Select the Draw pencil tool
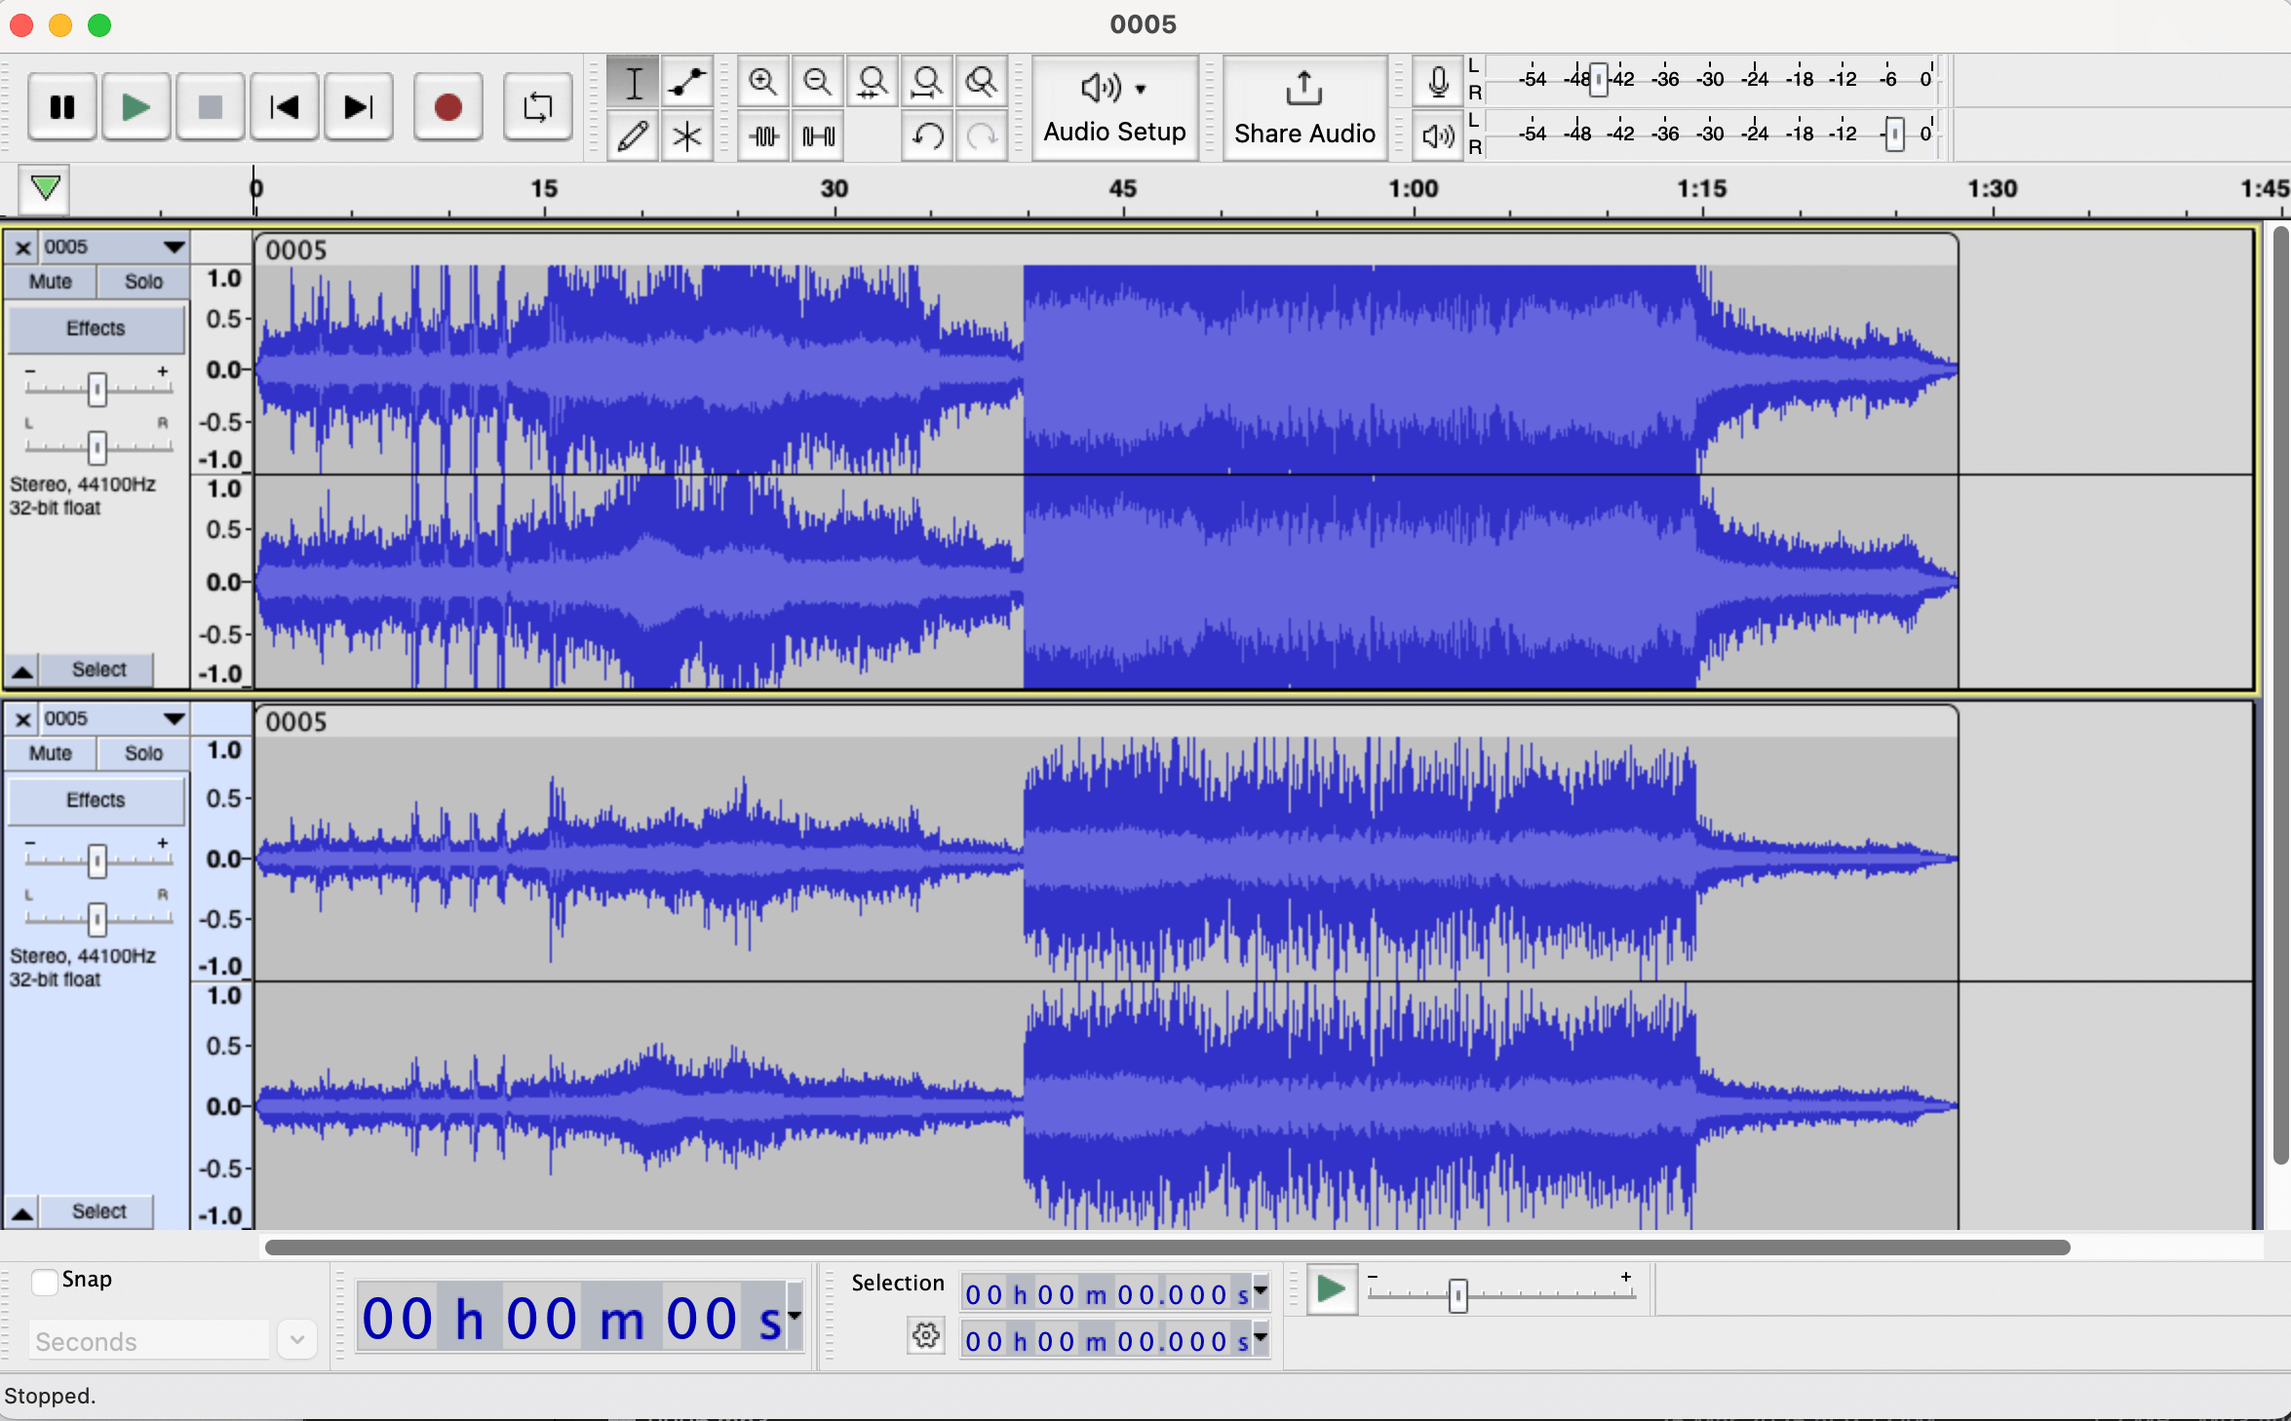Image resolution: width=2291 pixels, height=1421 pixels. click(633, 136)
